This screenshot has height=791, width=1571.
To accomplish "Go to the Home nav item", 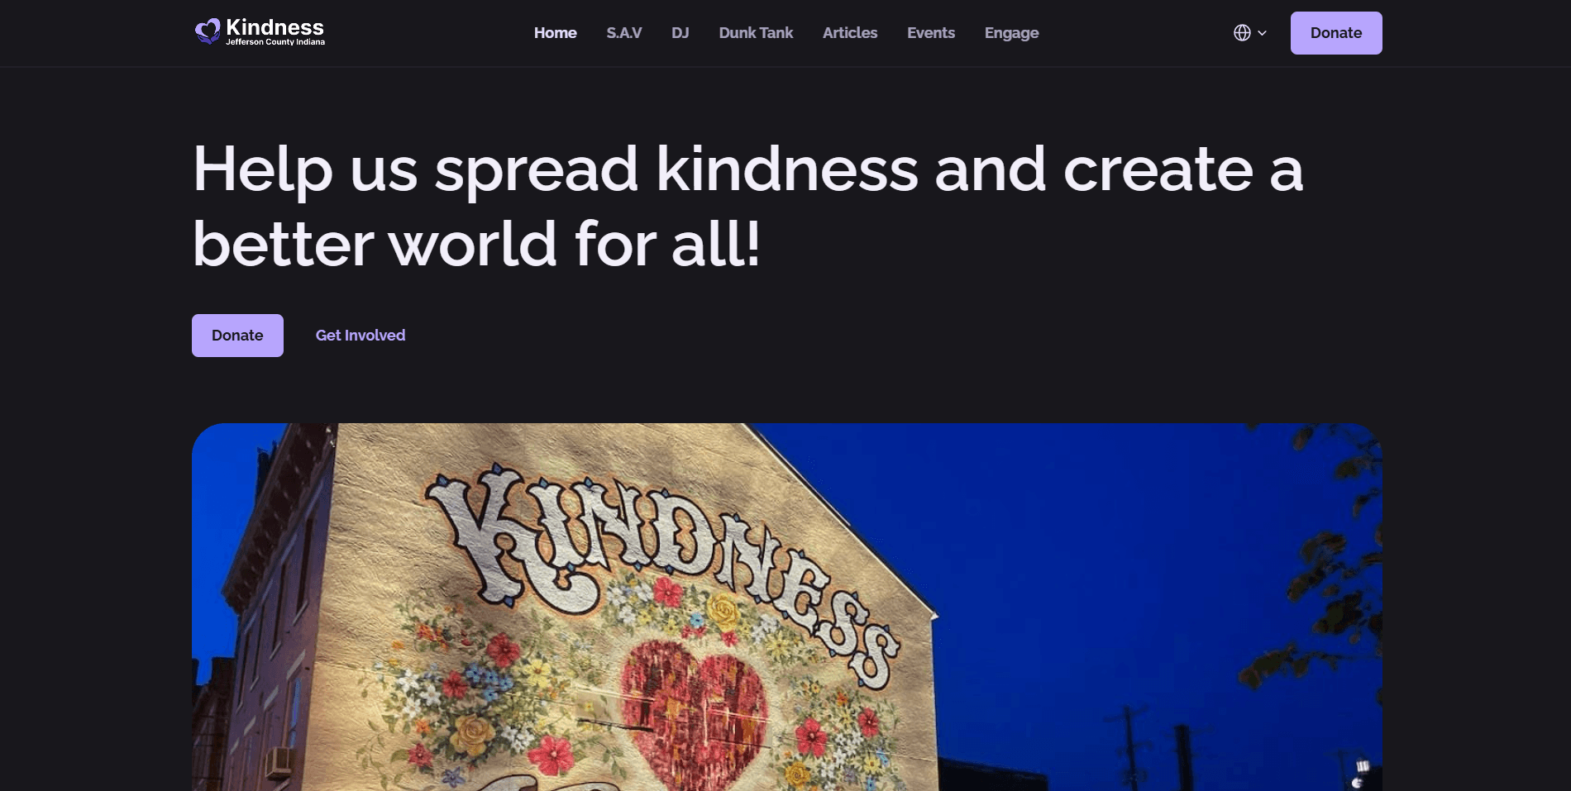I will [555, 33].
